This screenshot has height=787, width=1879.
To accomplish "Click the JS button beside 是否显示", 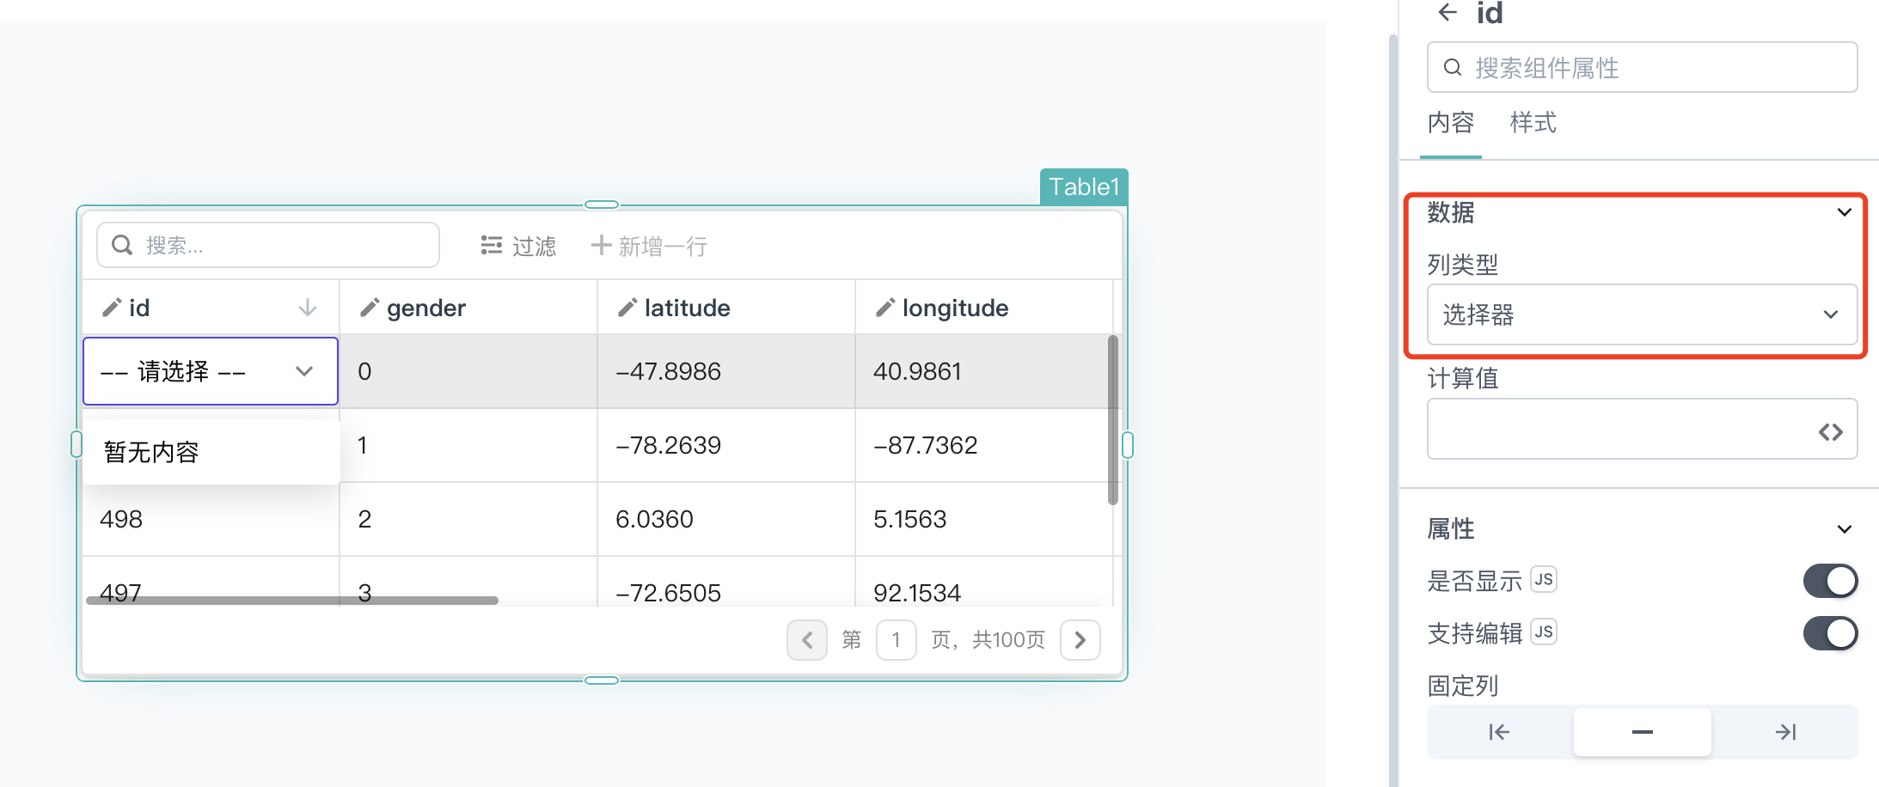I will coord(1544,580).
